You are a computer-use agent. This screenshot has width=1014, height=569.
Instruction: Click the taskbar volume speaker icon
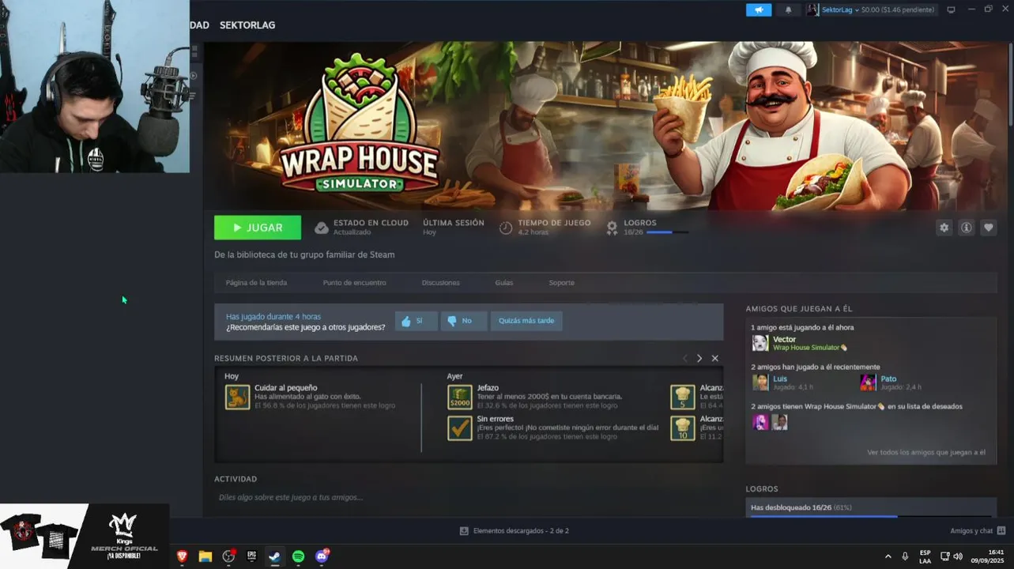(958, 556)
